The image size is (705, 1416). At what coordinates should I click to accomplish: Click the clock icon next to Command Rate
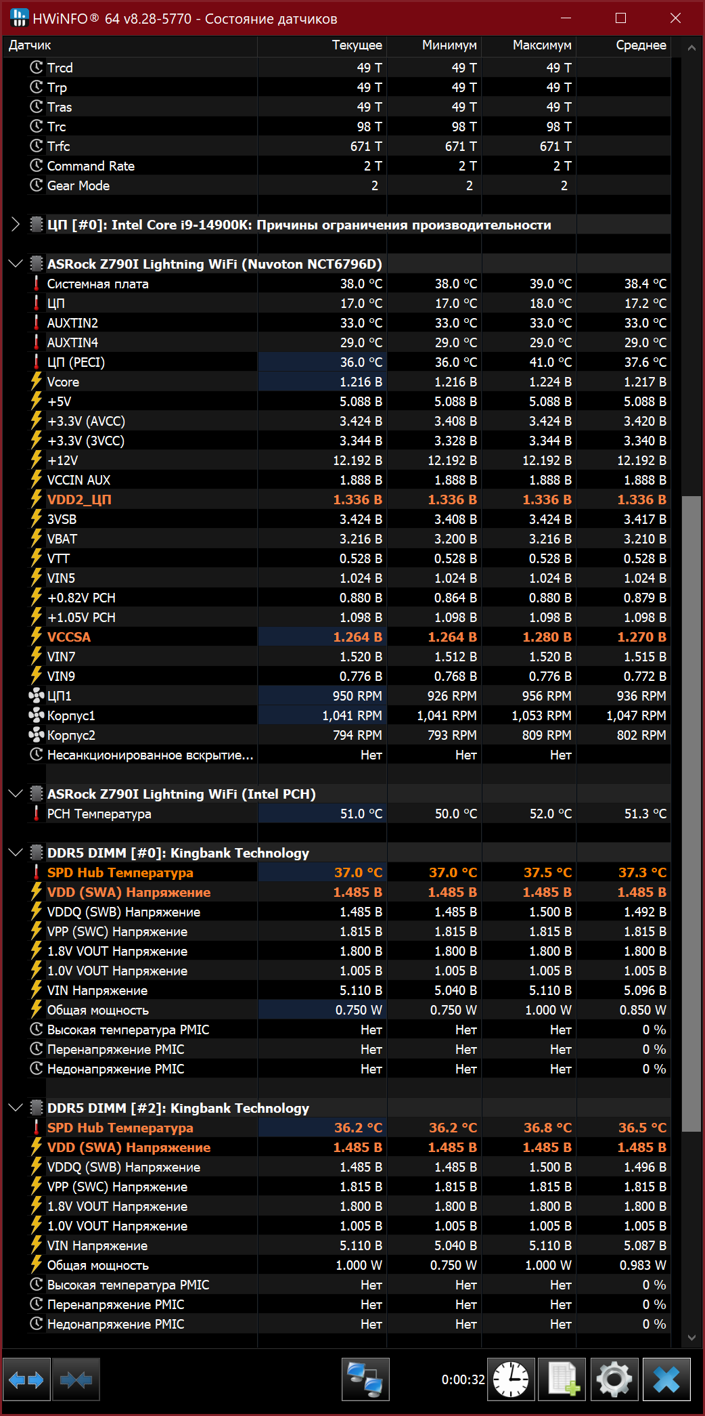[37, 165]
